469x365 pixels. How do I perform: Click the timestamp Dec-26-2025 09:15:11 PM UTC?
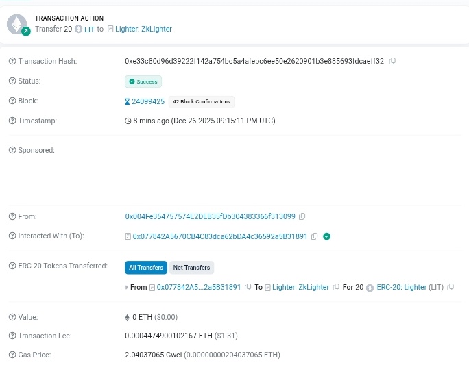pyautogui.click(x=223, y=121)
